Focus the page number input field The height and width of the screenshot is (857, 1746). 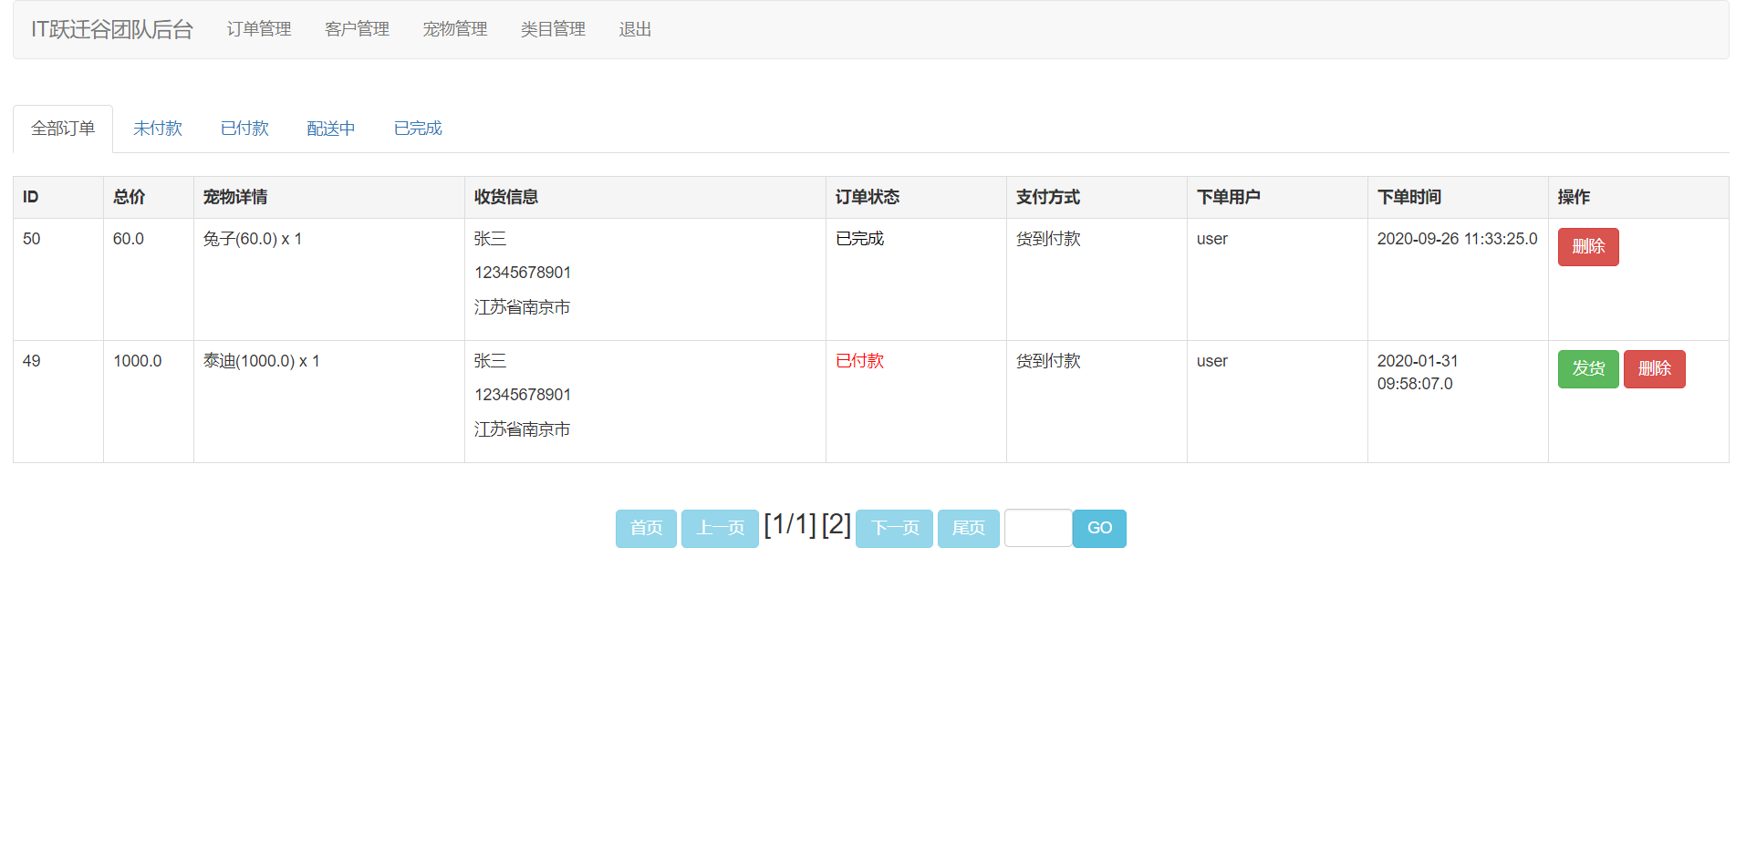[x=1038, y=528]
